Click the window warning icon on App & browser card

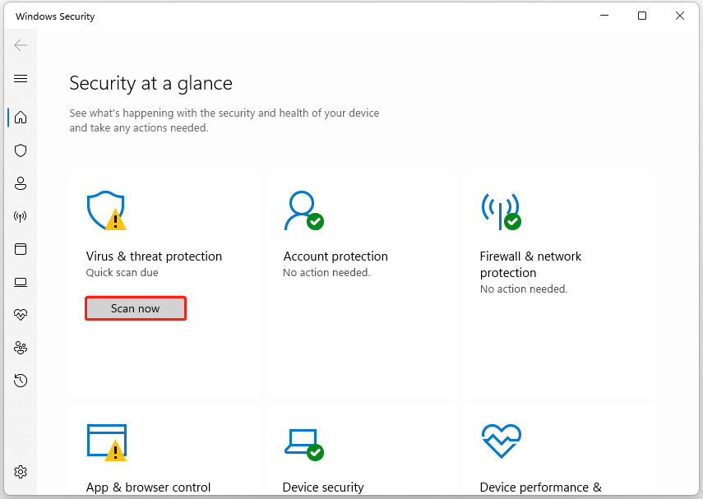coord(107,442)
